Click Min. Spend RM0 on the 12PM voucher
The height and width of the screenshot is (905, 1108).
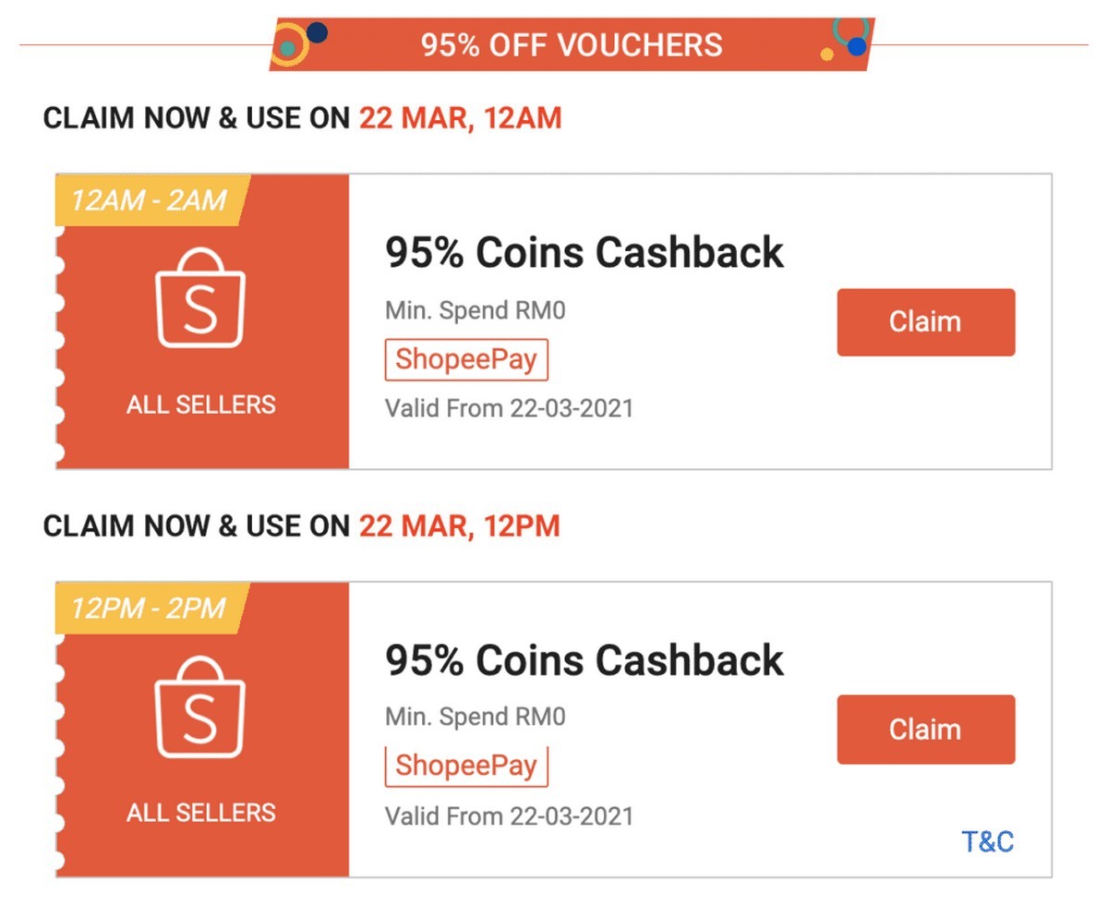(475, 717)
